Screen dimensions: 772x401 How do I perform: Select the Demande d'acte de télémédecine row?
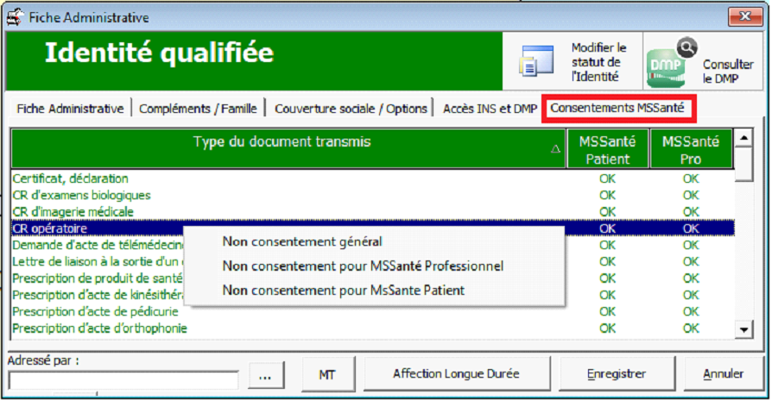pos(373,245)
